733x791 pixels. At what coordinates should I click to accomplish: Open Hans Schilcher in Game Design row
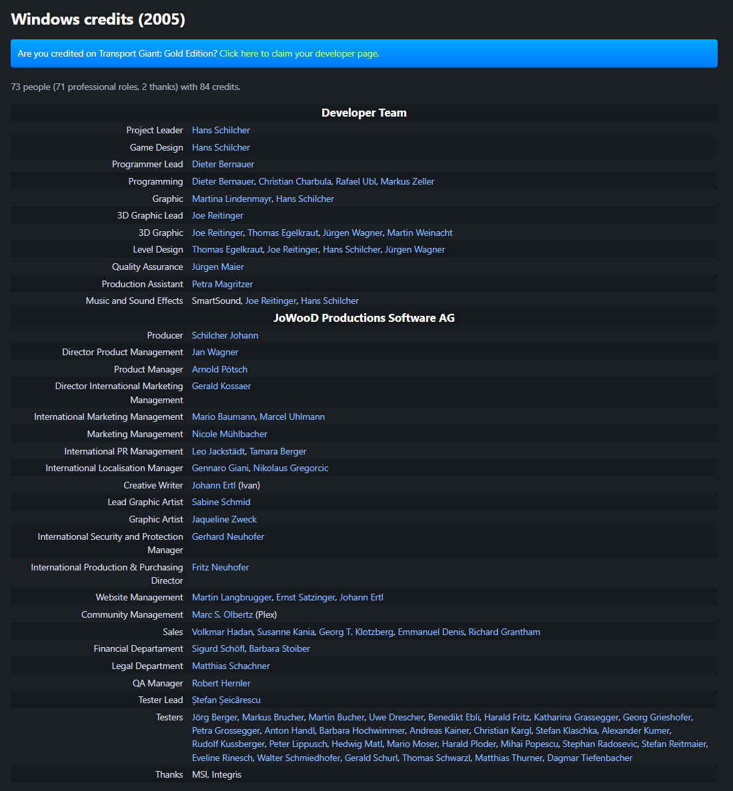click(221, 147)
